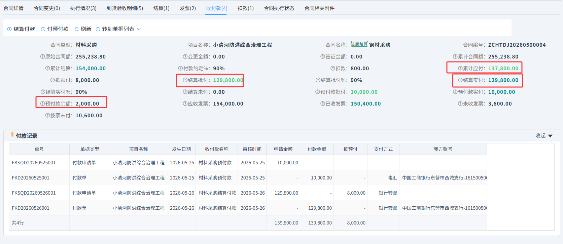Image resolution: width=563 pixels, height=244 pixels.
Task: Click help icon next to 按票未付
Action: point(48,115)
